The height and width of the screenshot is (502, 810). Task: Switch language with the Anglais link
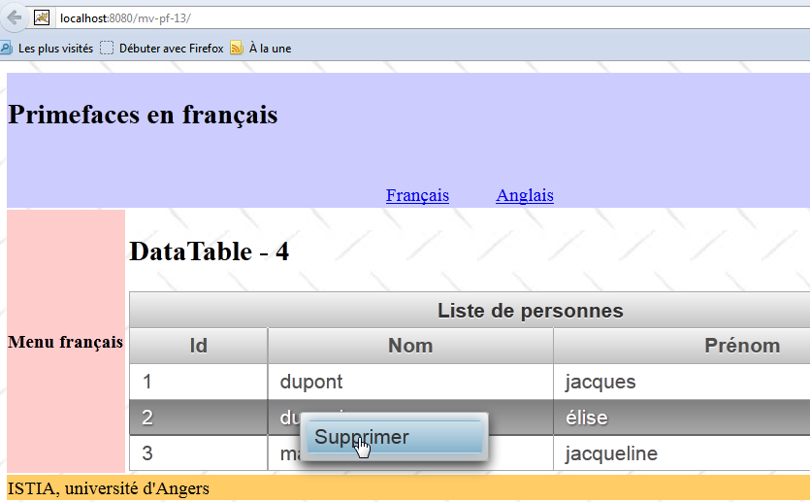tap(525, 195)
